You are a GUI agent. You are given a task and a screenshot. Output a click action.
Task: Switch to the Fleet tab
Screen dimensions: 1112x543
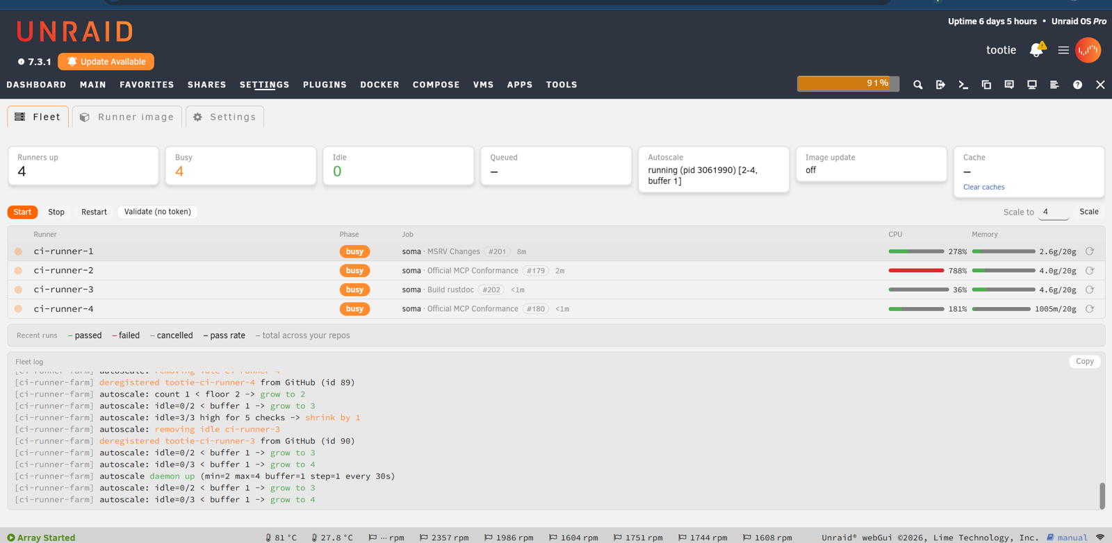pos(38,117)
